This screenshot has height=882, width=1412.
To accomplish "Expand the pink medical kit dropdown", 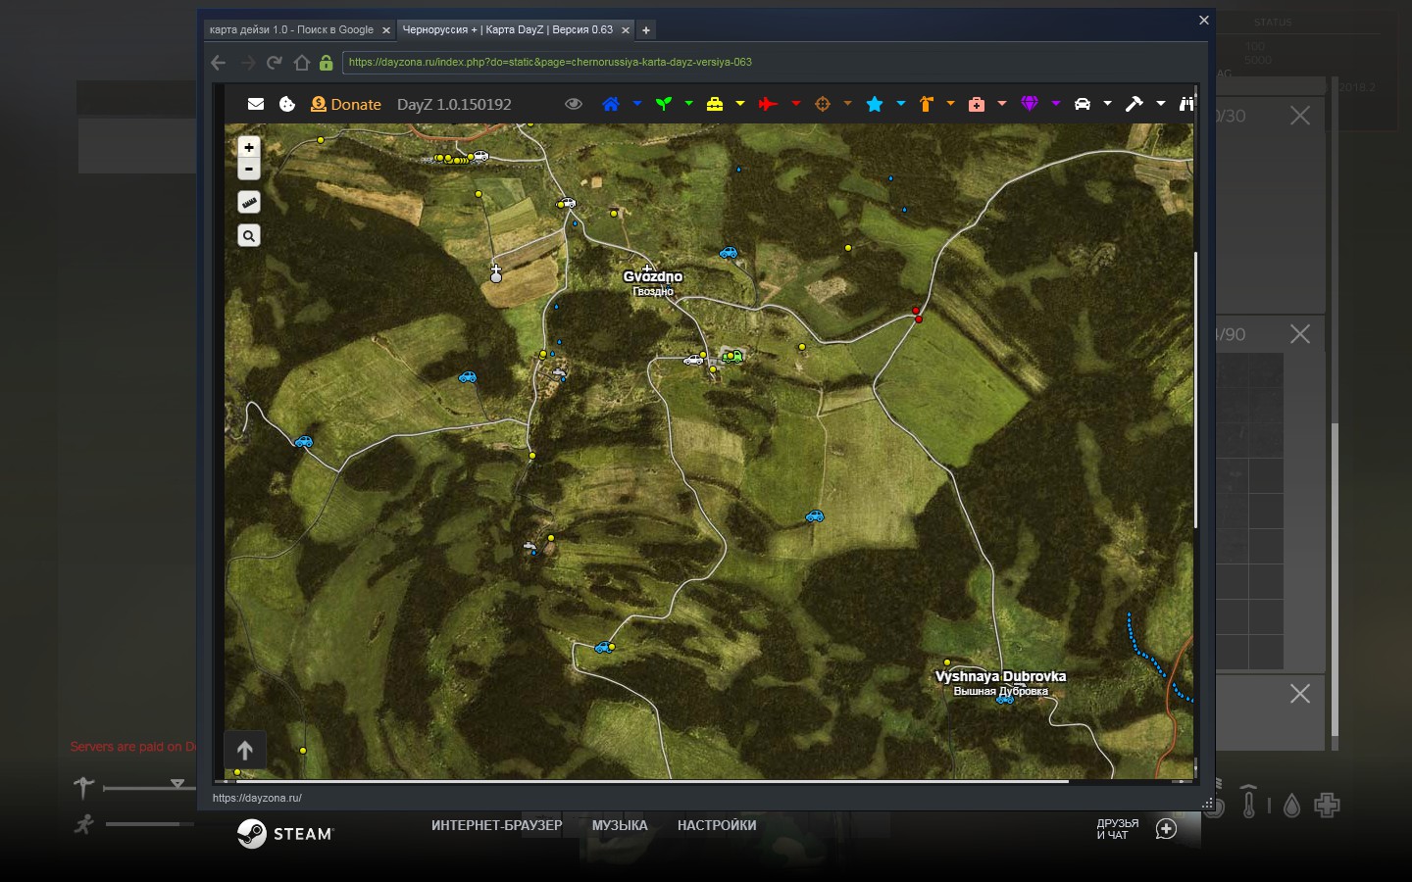I will click(1002, 103).
